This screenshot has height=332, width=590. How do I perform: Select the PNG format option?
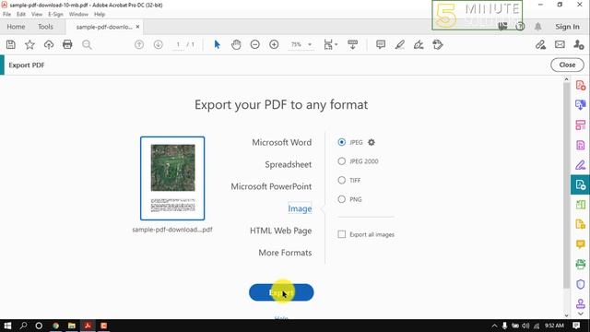(x=341, y=199)
